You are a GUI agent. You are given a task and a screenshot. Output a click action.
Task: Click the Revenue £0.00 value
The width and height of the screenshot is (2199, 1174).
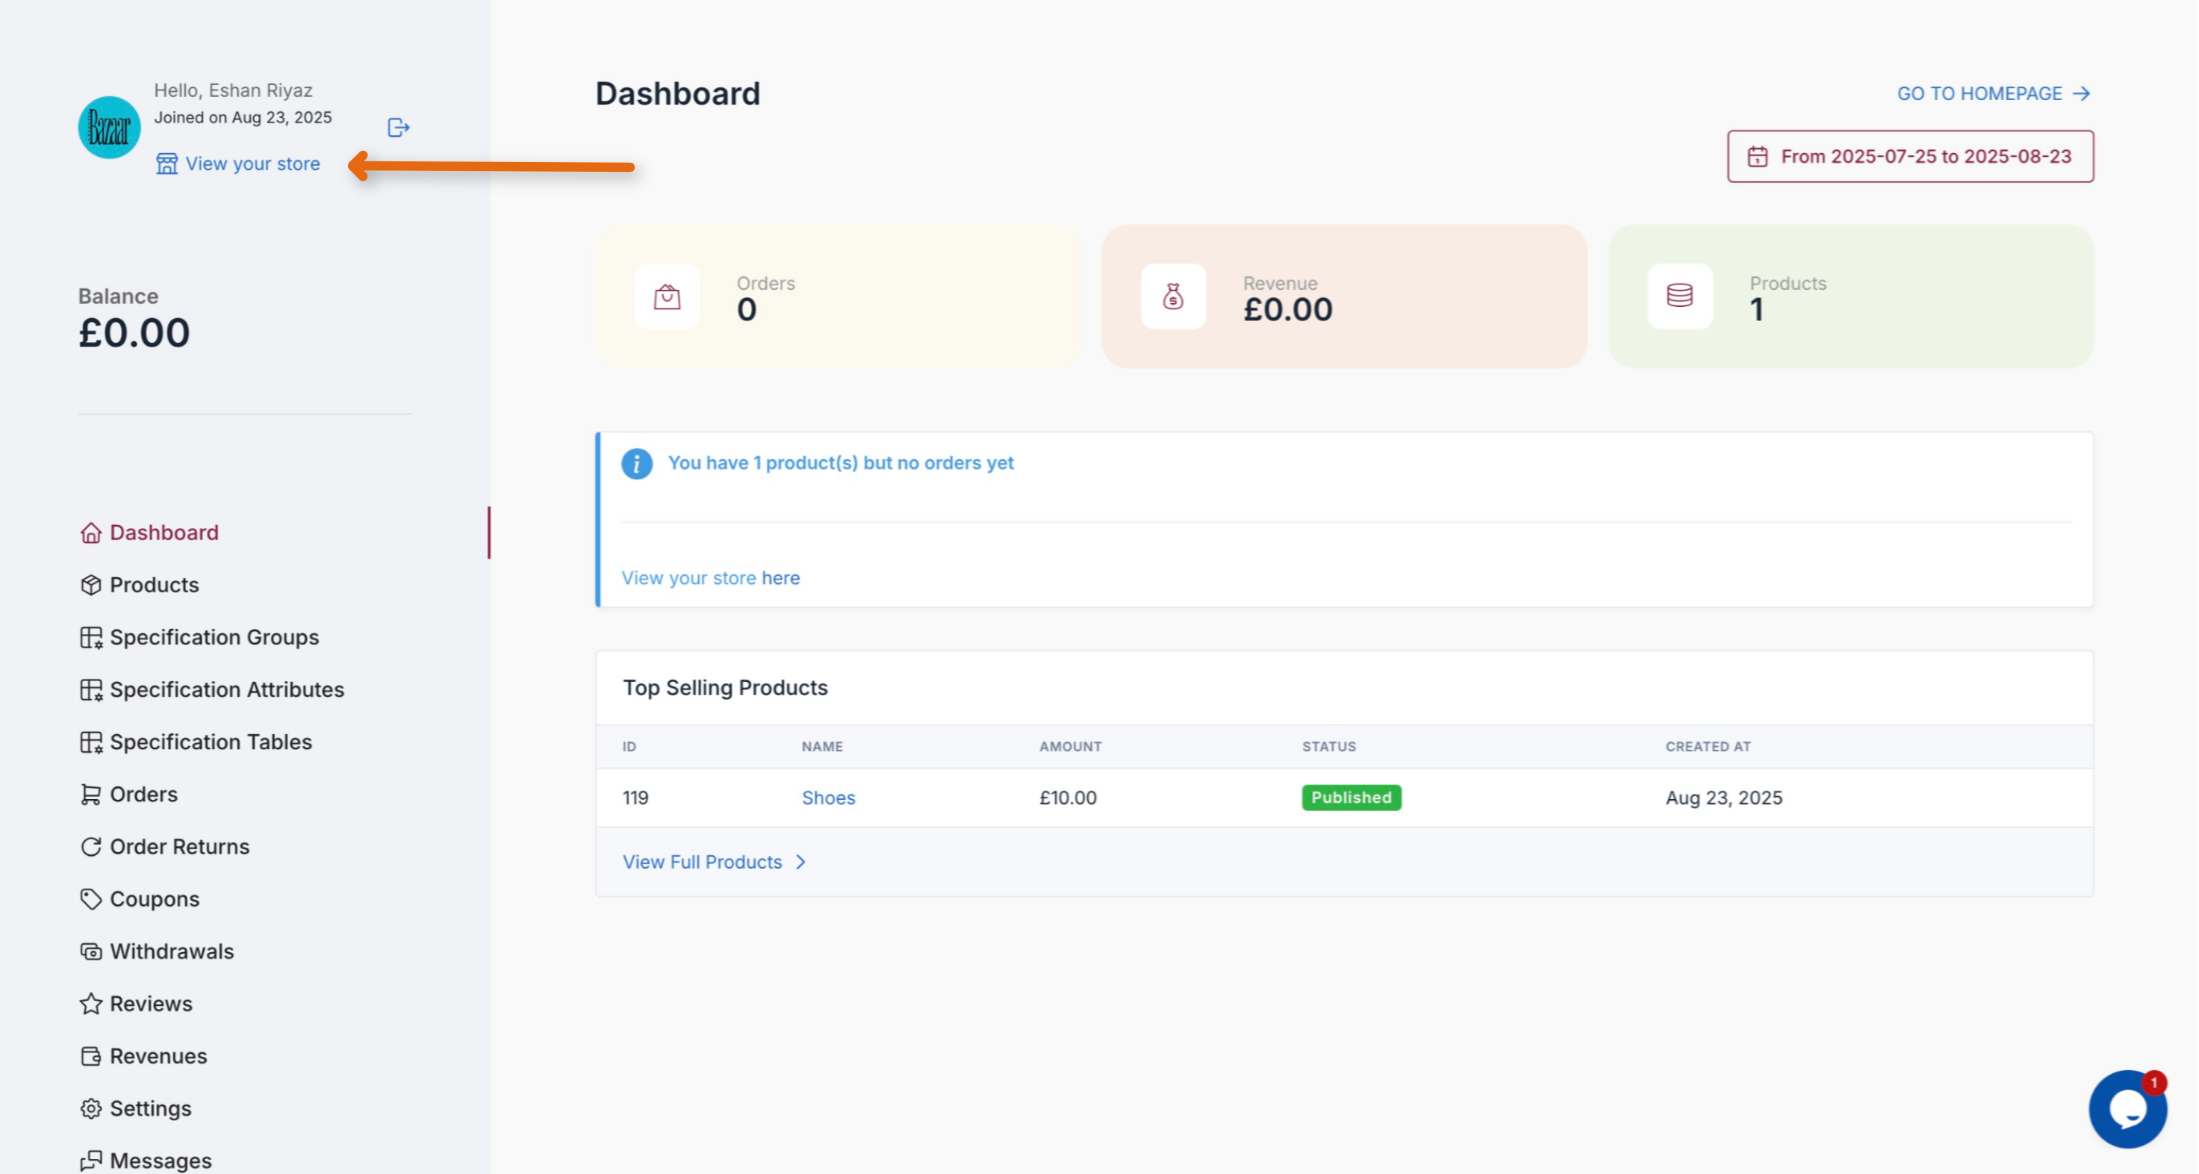(x=1287, y=309)
